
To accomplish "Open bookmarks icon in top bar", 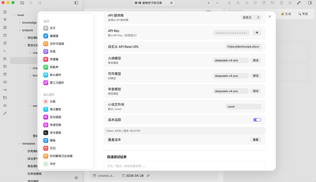I will (40, 3).
